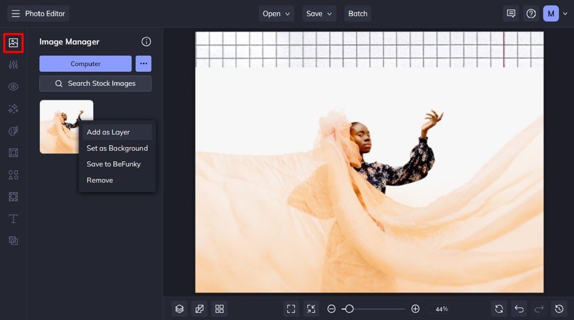The width and height of the screenshot is (574, 320).
Task: Redo the last action
Action: [539, 308]
